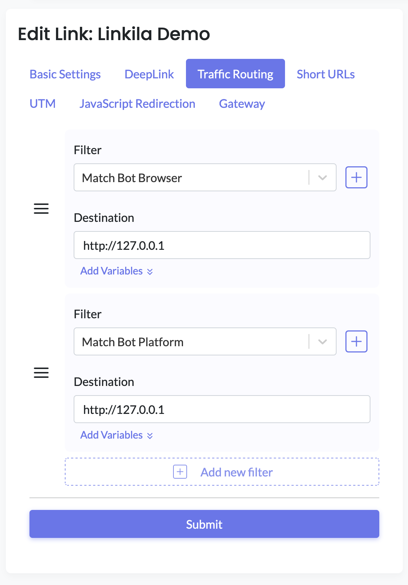This screenshot has height=585, width=408.
Task: Click the drag handle for Match Bot Platform filter
Action: coord(41,373)
